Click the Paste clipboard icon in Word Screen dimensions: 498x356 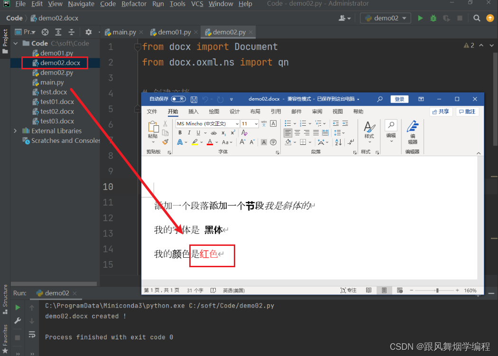click(x=153, y=126)
